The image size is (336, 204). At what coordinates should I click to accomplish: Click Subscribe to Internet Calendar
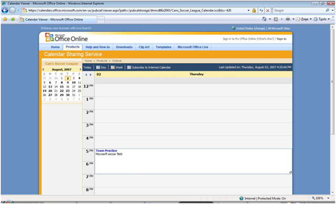[149, 67]
